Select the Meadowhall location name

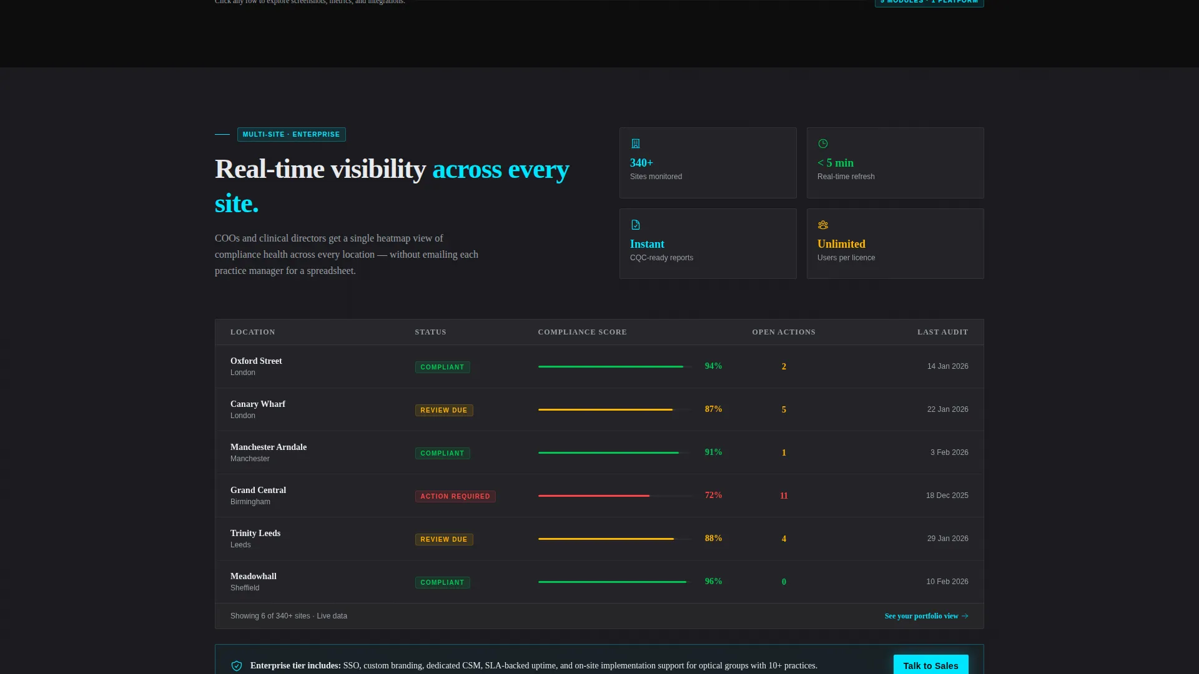254,577
